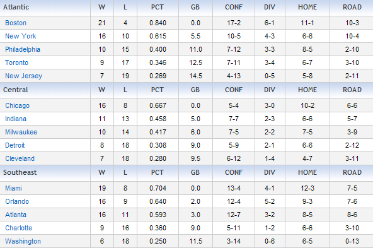Open the Boston team link
Screen dimensions: 373x248
(x=16, y=23)
